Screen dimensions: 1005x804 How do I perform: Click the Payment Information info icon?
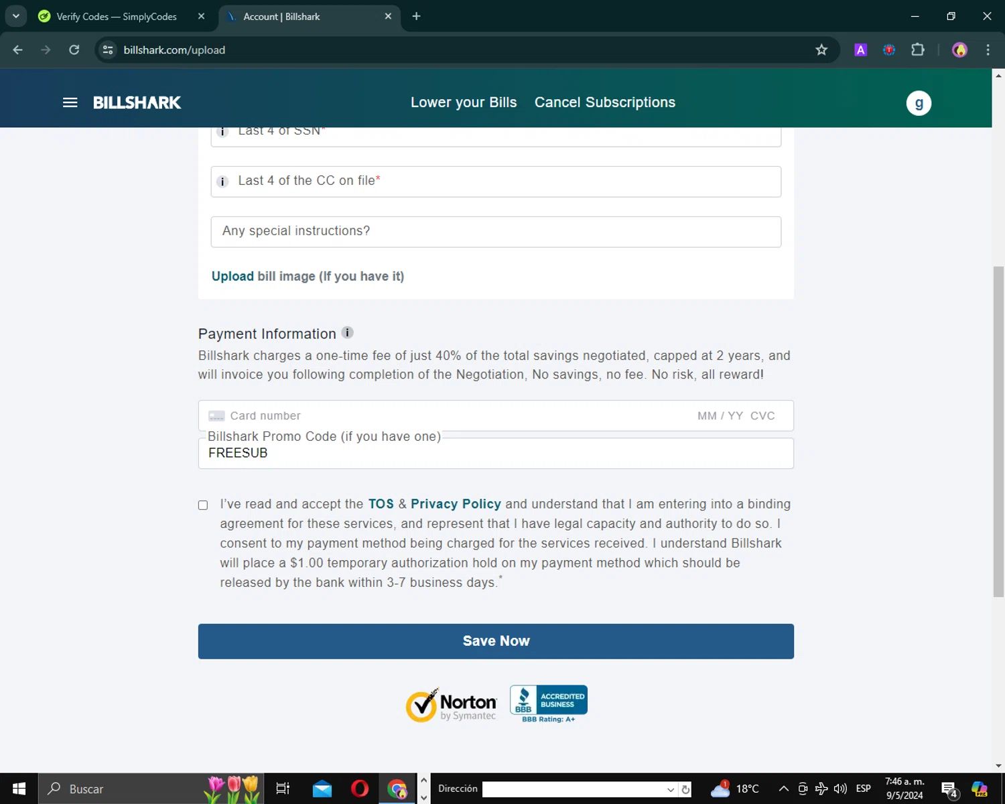point(347,332)
